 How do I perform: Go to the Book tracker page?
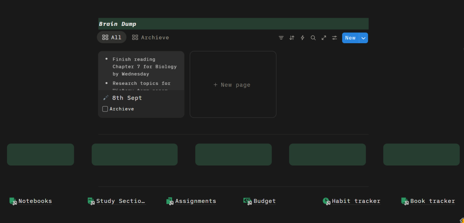pyautogui.click(x=432, y=201)
